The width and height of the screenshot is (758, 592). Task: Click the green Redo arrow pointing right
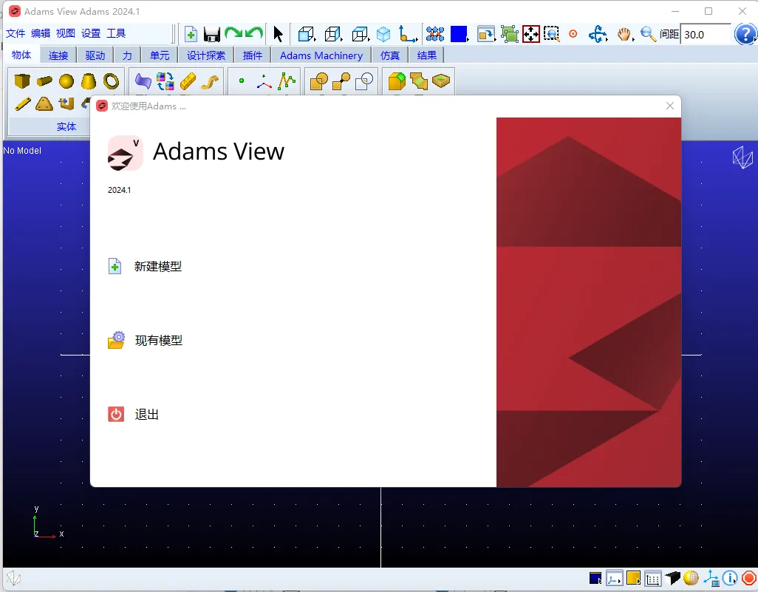click(233, 33)
